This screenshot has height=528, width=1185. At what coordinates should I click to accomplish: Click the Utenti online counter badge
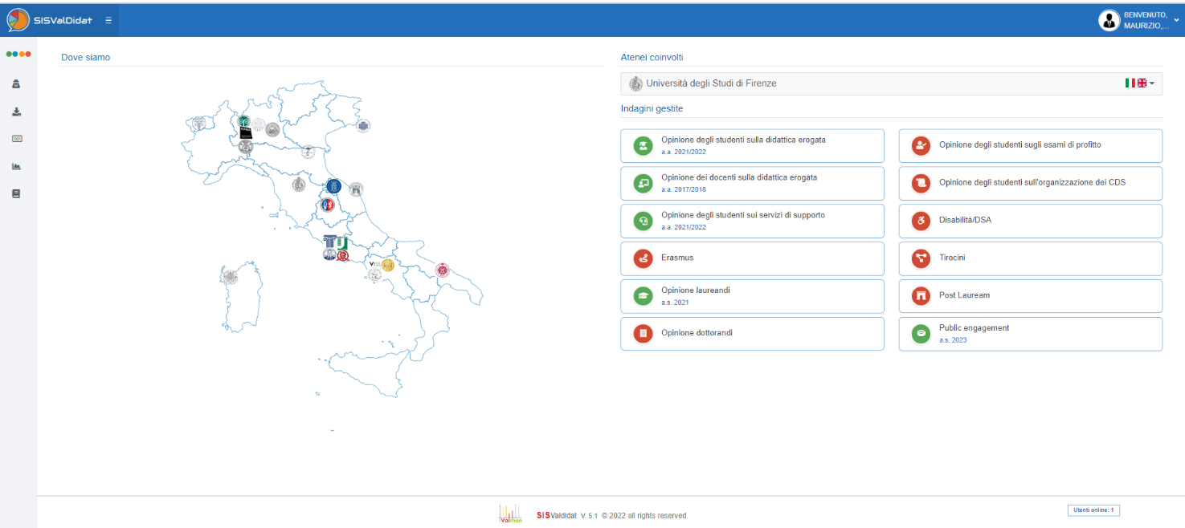[x=1093, y=510]
